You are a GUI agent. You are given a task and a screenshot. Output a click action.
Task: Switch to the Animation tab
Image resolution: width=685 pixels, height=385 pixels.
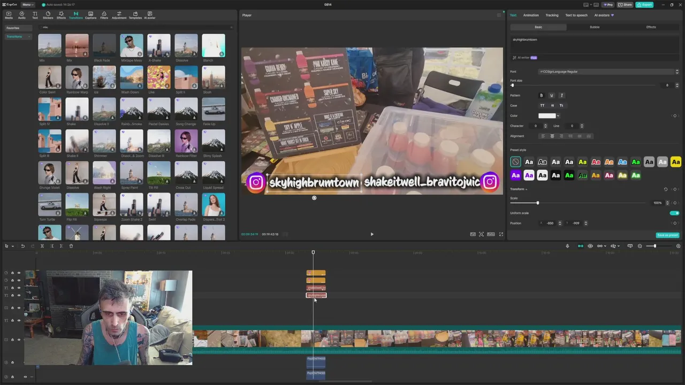click(531, 15)
